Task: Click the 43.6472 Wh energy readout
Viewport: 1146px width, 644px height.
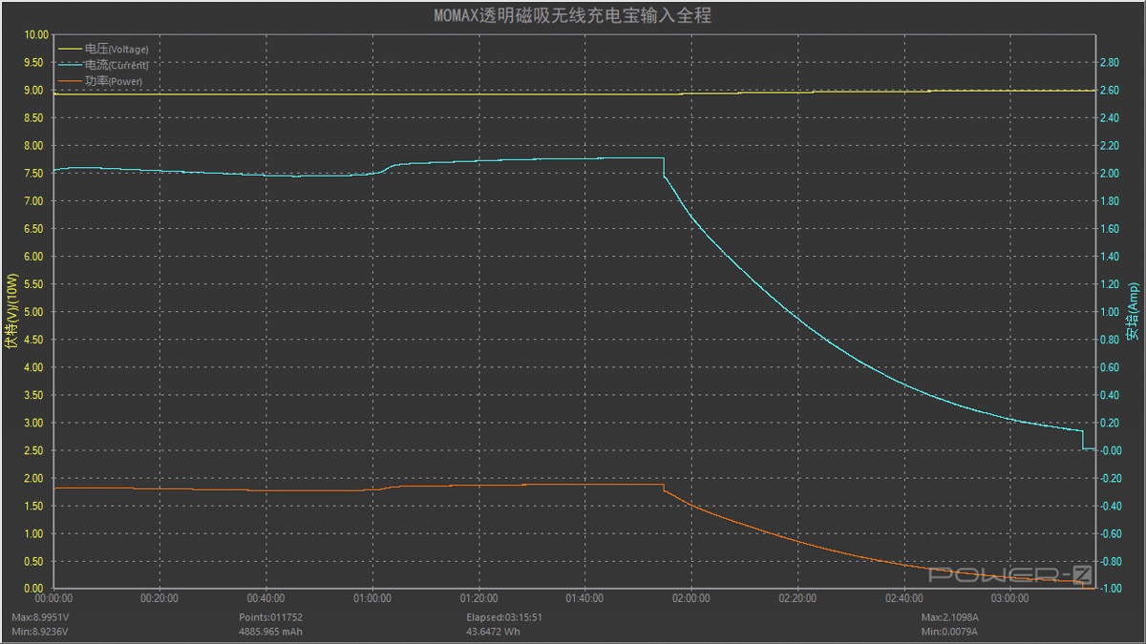Action: [x=493, y=632]
